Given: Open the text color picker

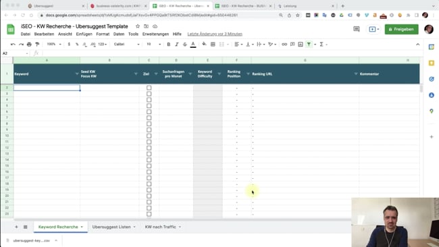Looking at the screenshot, I should pos(193,44).
